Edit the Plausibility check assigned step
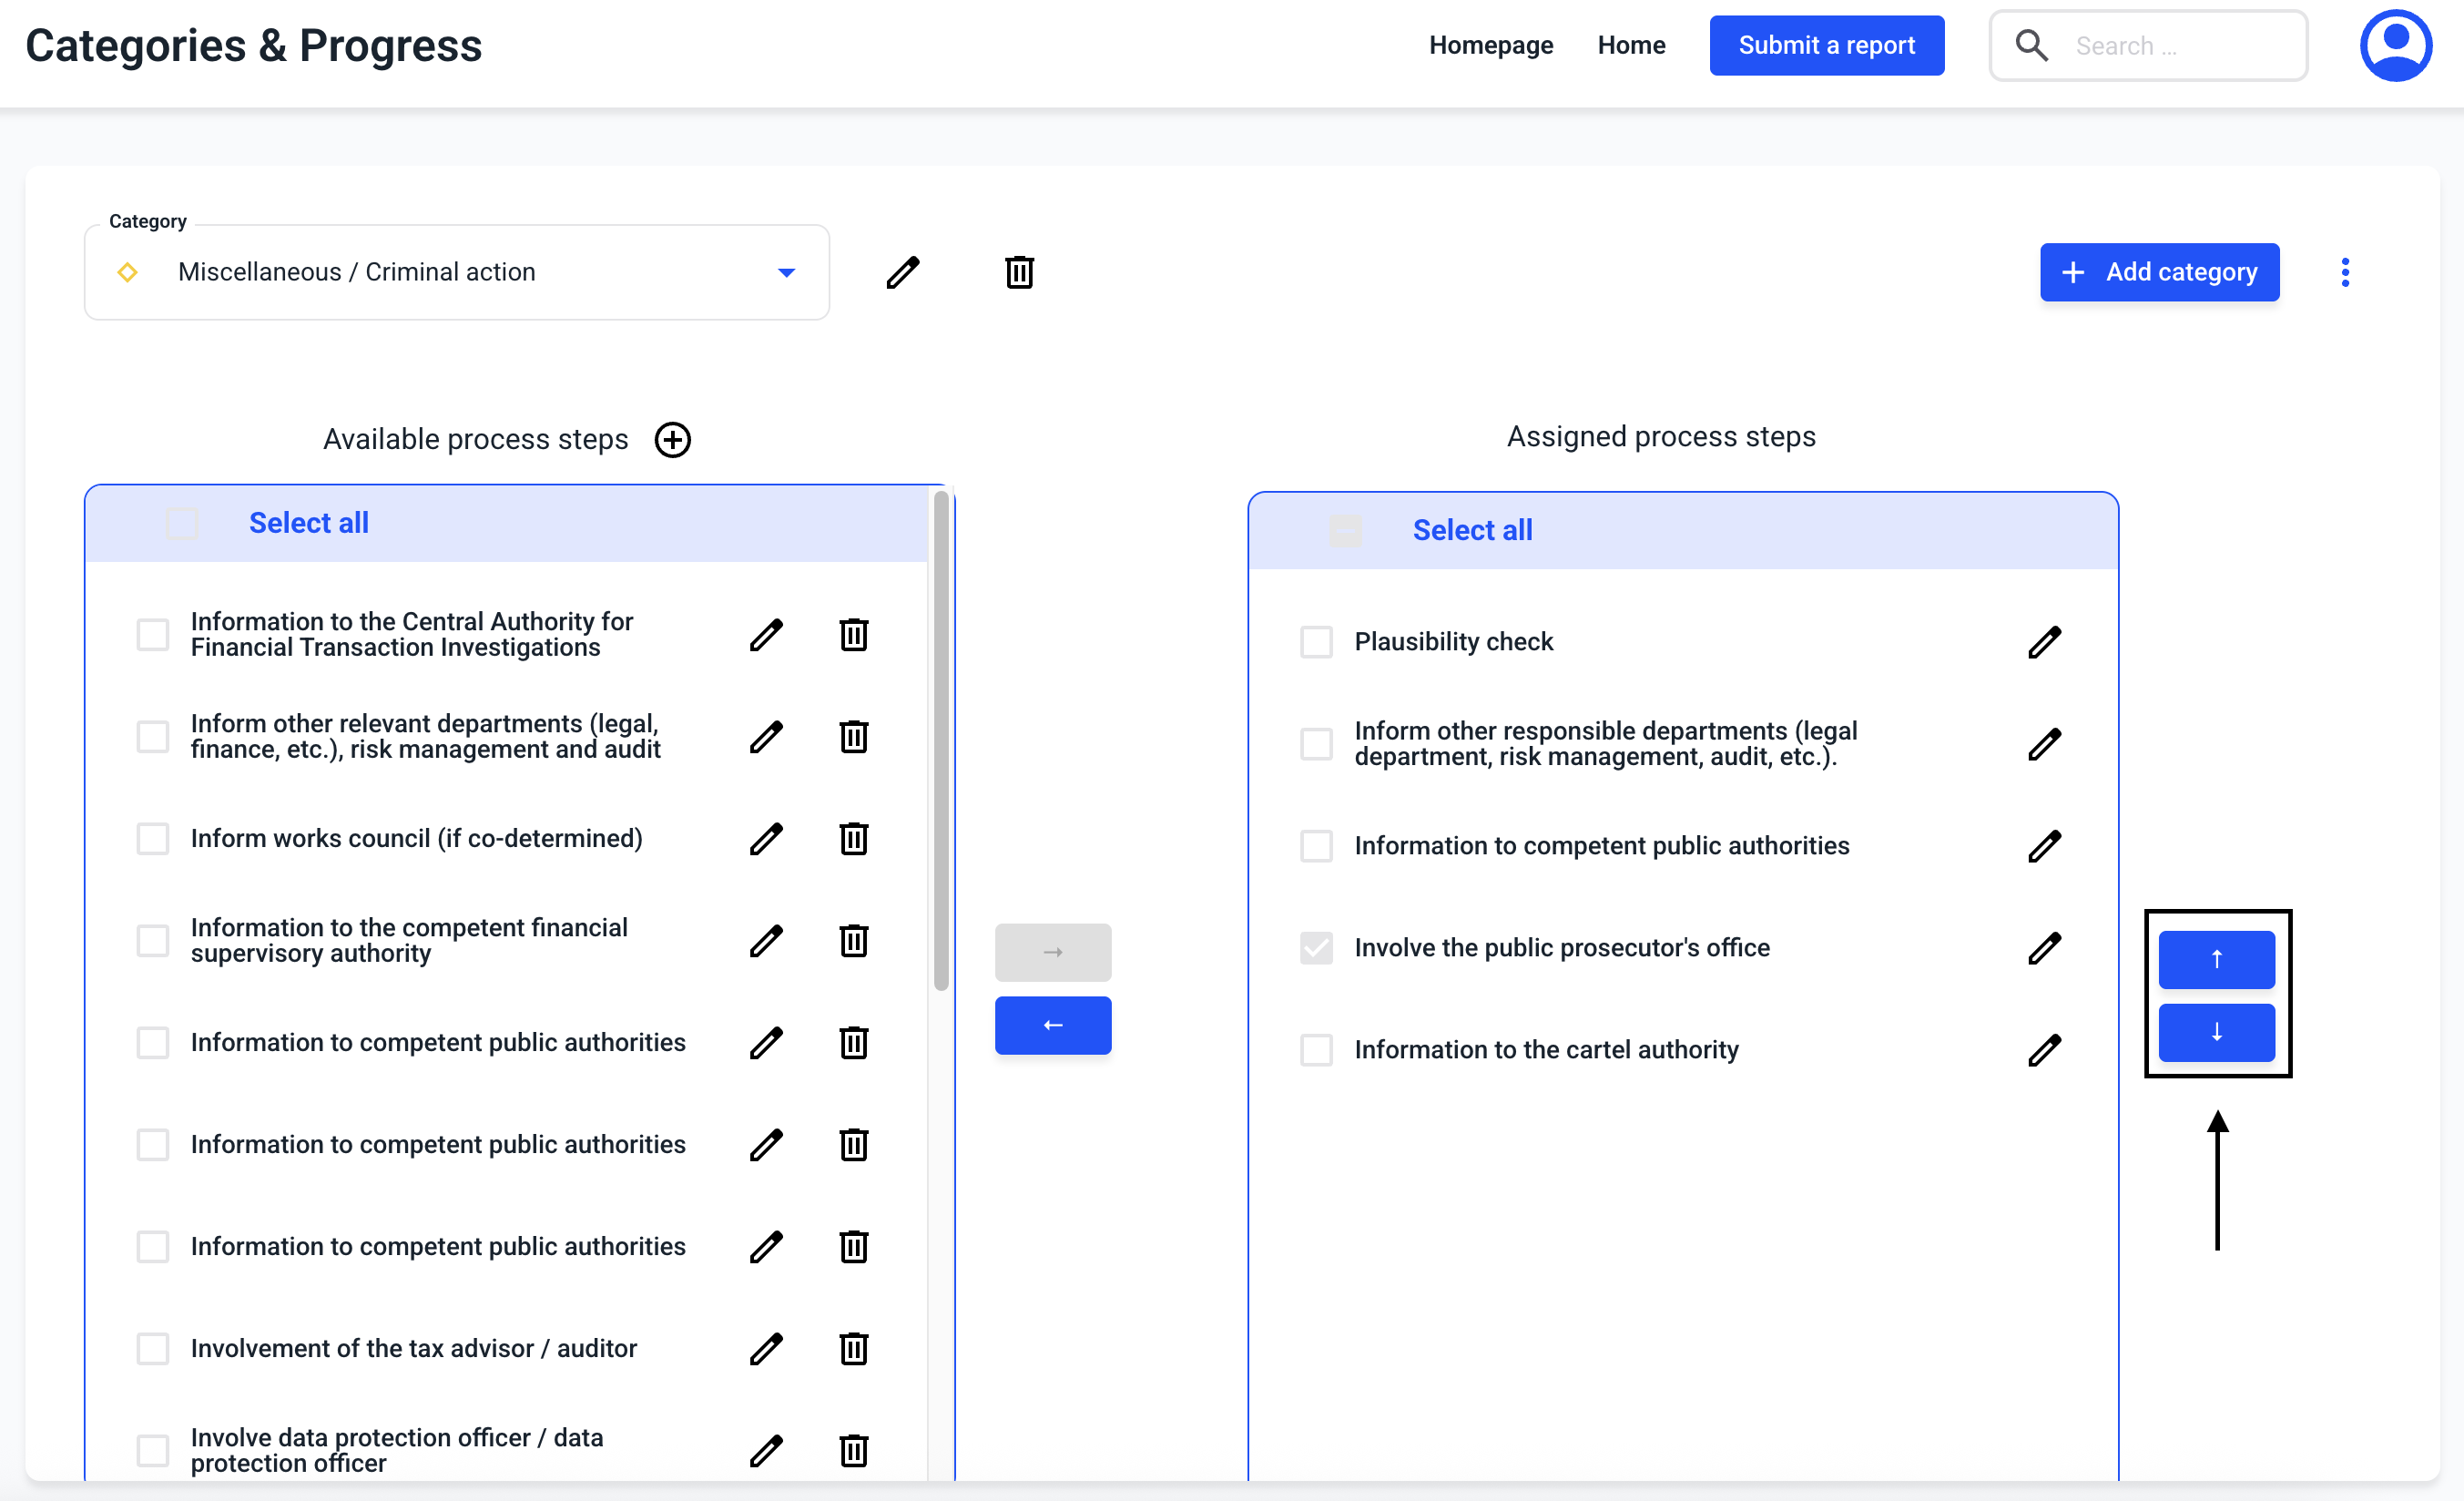The width and height of the screenshot is (2464, 1501). (2044, 642)
